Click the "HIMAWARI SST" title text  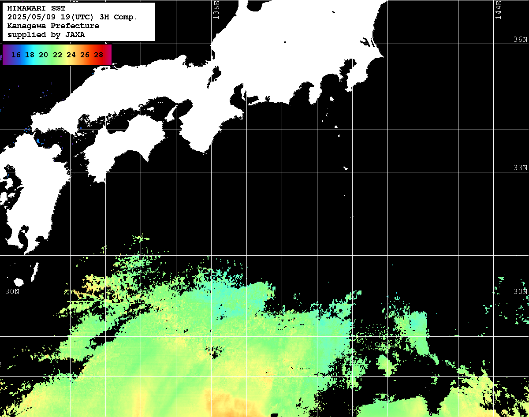pyautogui.click(x=36, y=8)
